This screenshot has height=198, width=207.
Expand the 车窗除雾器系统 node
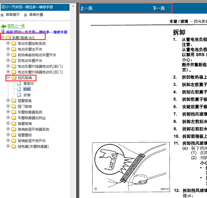[8, 112]
